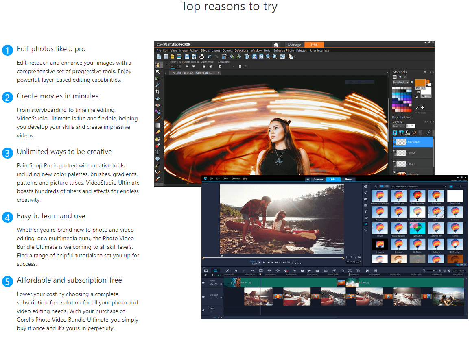
Task: Expand the zoom percent dropdown
Action: point(179,66)
